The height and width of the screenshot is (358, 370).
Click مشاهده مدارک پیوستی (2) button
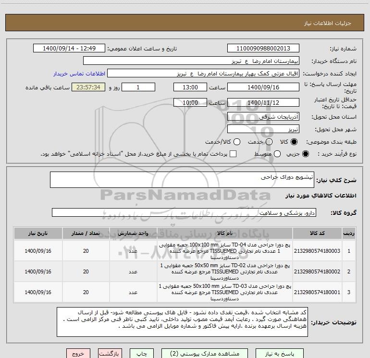pos(205,354)
